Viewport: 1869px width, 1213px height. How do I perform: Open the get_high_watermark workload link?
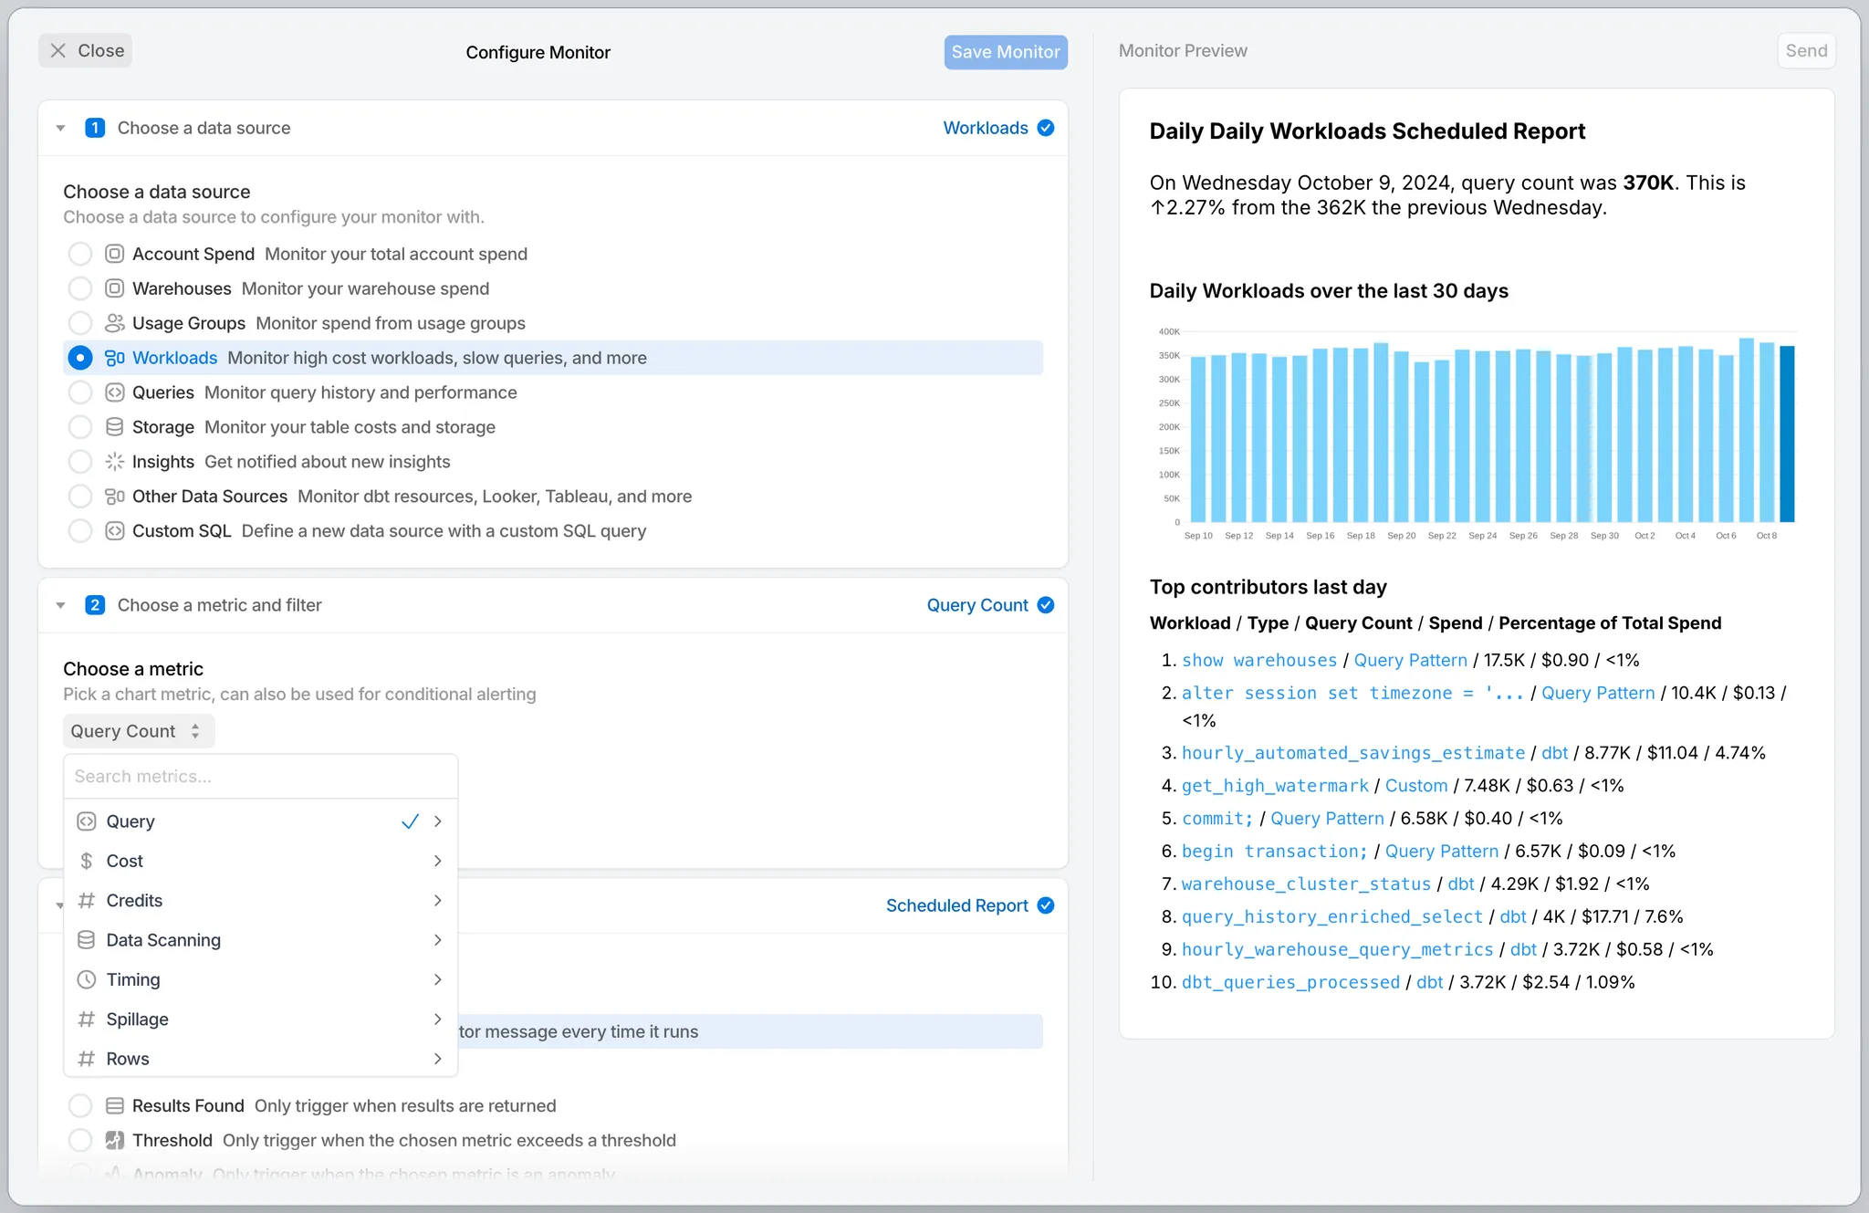tap(1275, 786)
